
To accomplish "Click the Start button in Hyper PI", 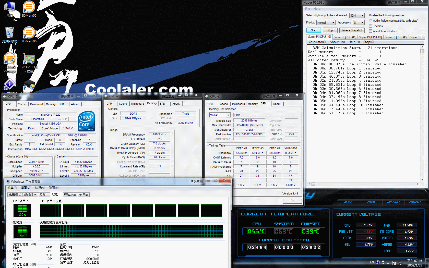I will (314, 30).
